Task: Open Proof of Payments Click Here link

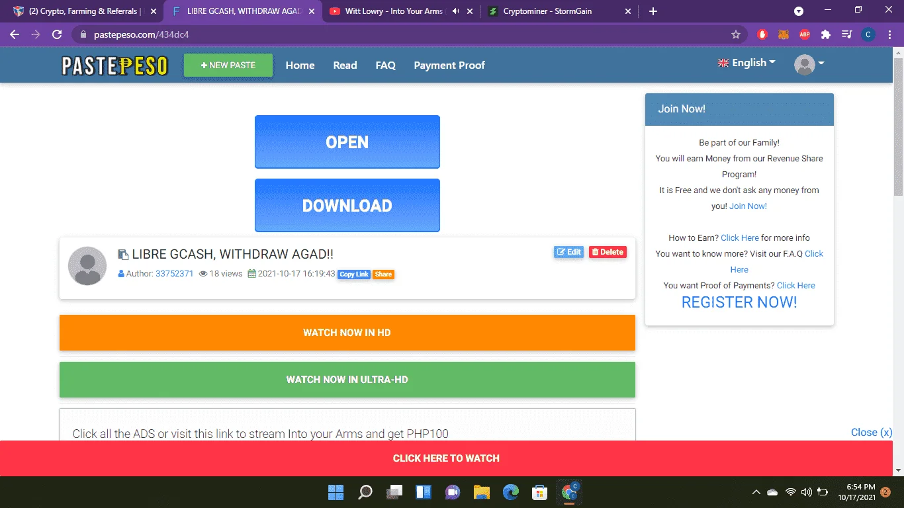Action: 796,285
